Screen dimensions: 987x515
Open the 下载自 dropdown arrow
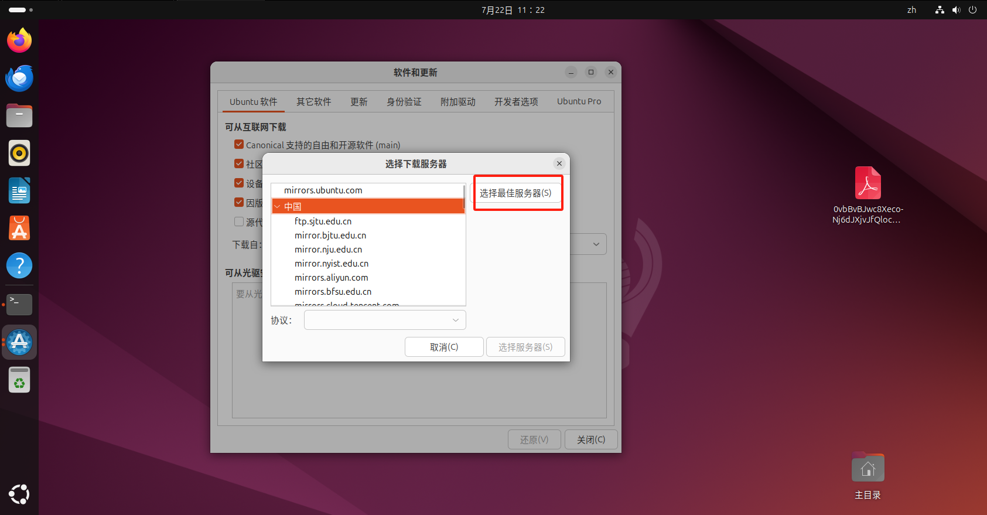pos(596,244)
